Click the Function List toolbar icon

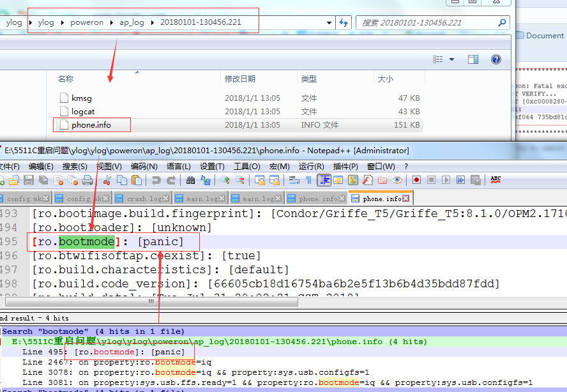pyautogui.click(x=368, y=180)
